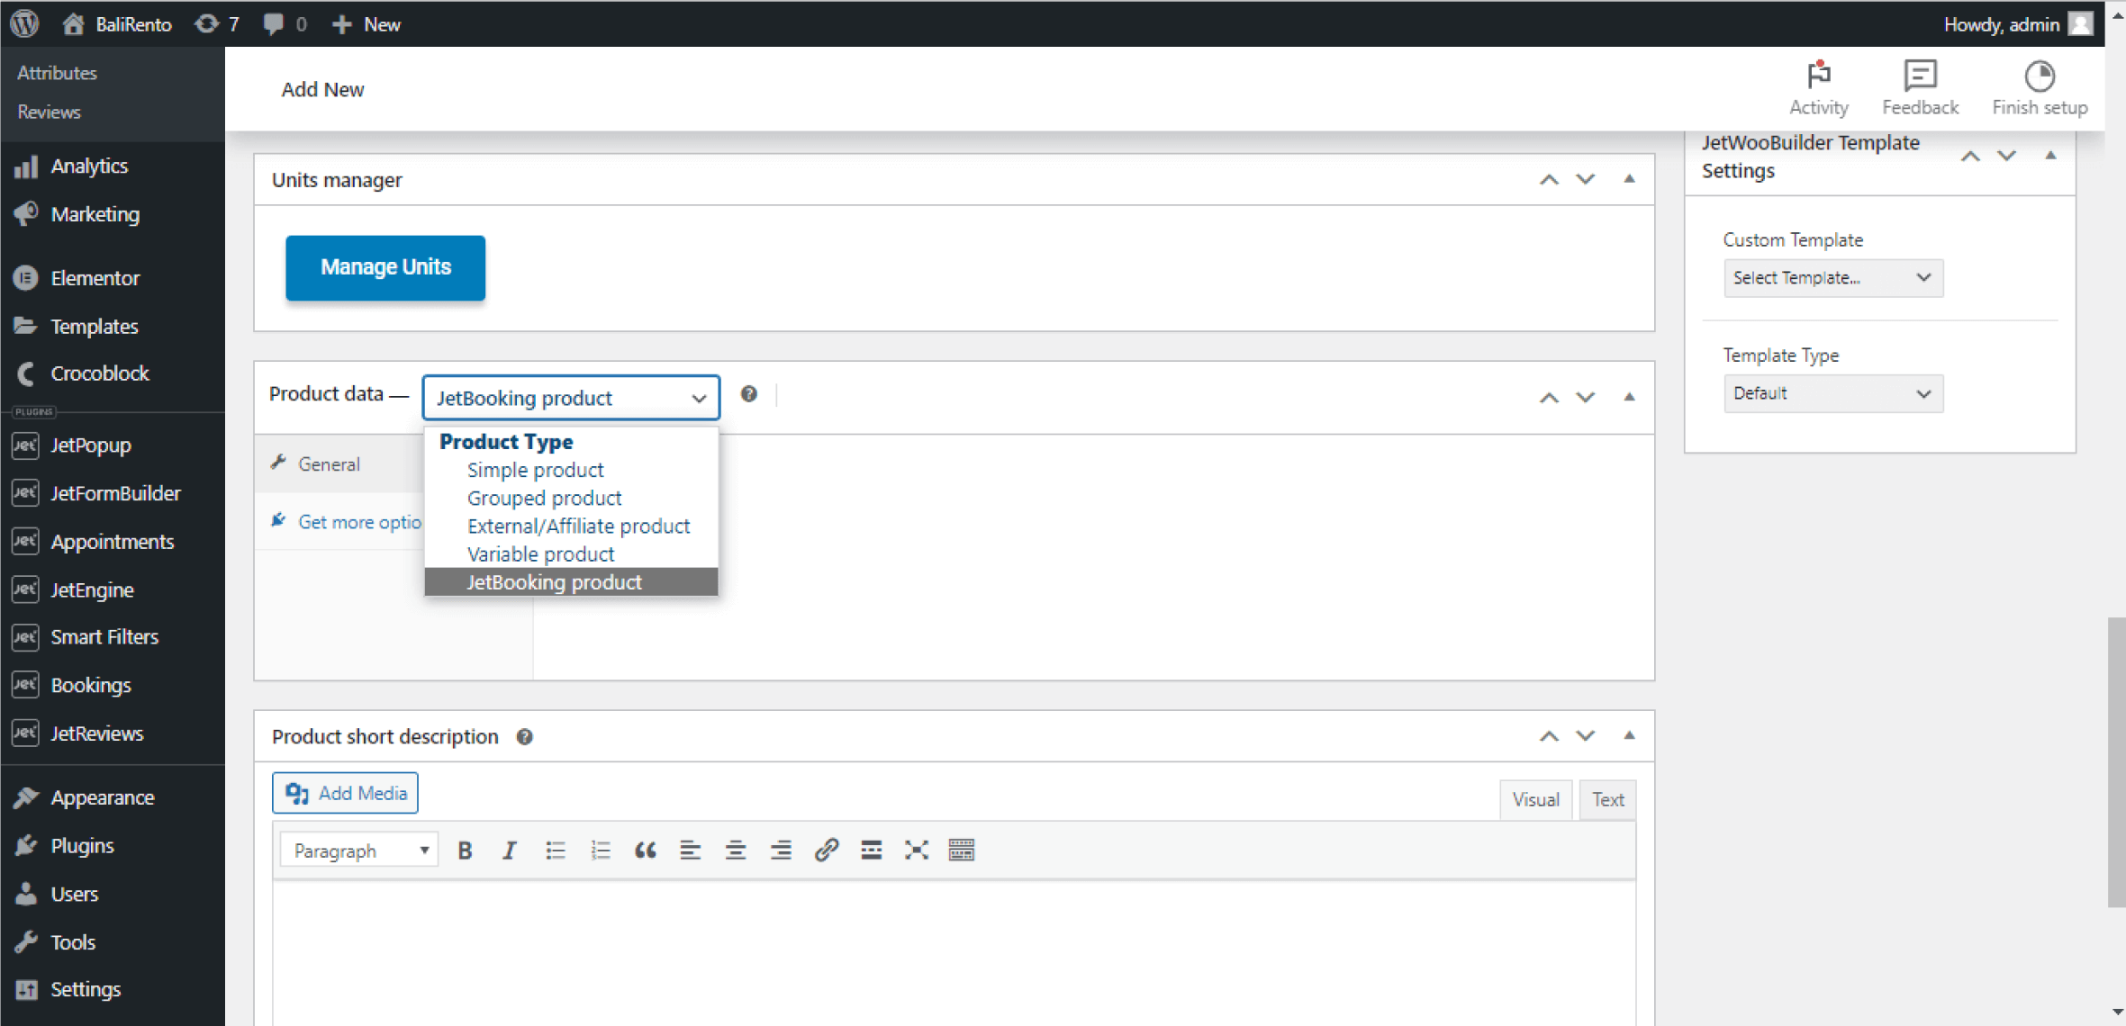Click the page vertical scrollbar thumb
This screenshot has height=1026, width=2126.
click(2116, 762)
